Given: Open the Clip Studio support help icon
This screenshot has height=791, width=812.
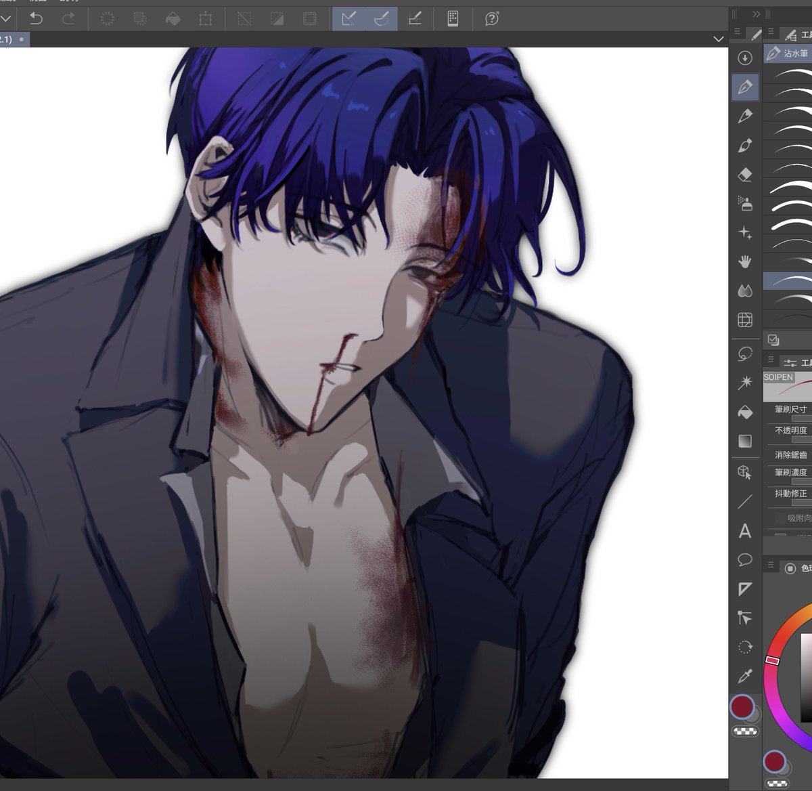Looking at the screenshot, I should (x=492, y=19).
